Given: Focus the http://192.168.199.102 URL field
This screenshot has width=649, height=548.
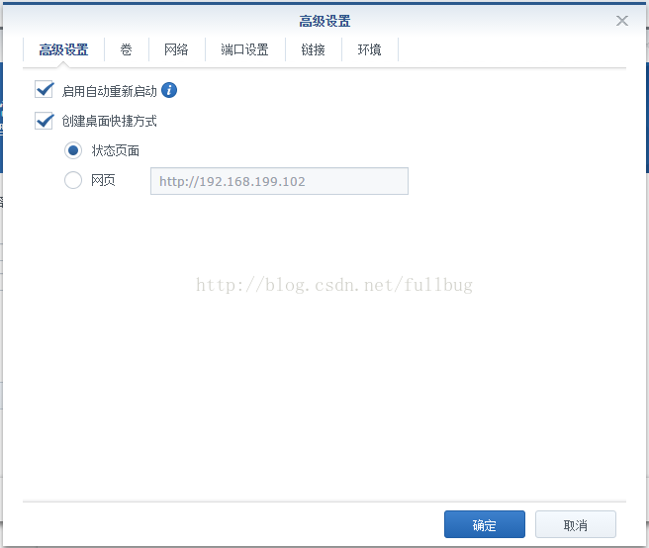Looking at the screenshot, I should tap(279, 181).
